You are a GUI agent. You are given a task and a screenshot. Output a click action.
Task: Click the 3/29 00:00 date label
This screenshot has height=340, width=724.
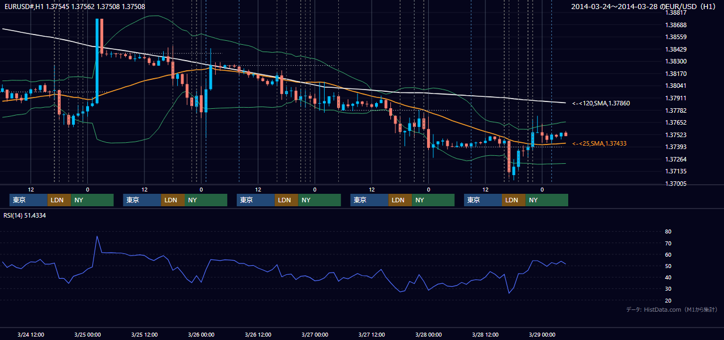click(x=542, y=334)
